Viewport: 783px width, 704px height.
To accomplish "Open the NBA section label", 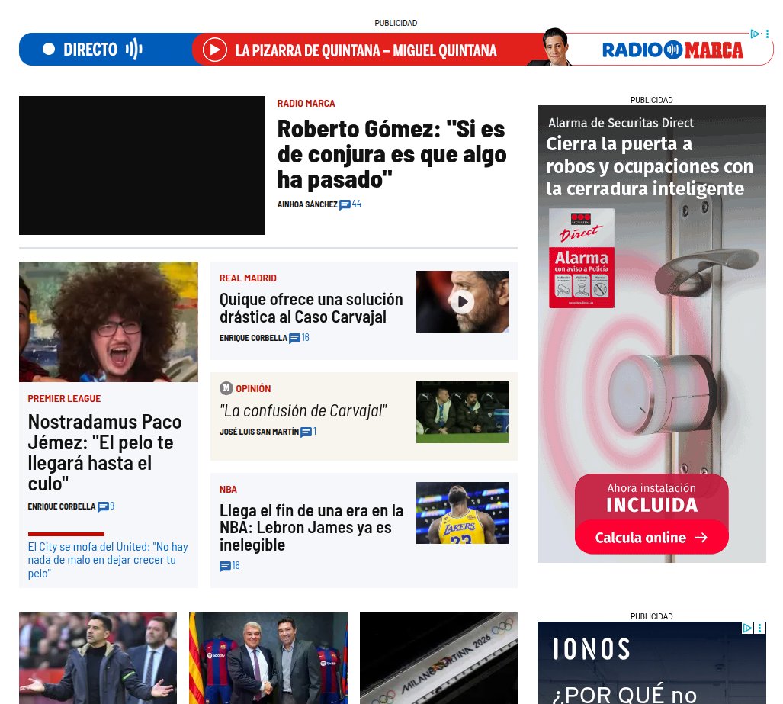I will click(228, 489).
